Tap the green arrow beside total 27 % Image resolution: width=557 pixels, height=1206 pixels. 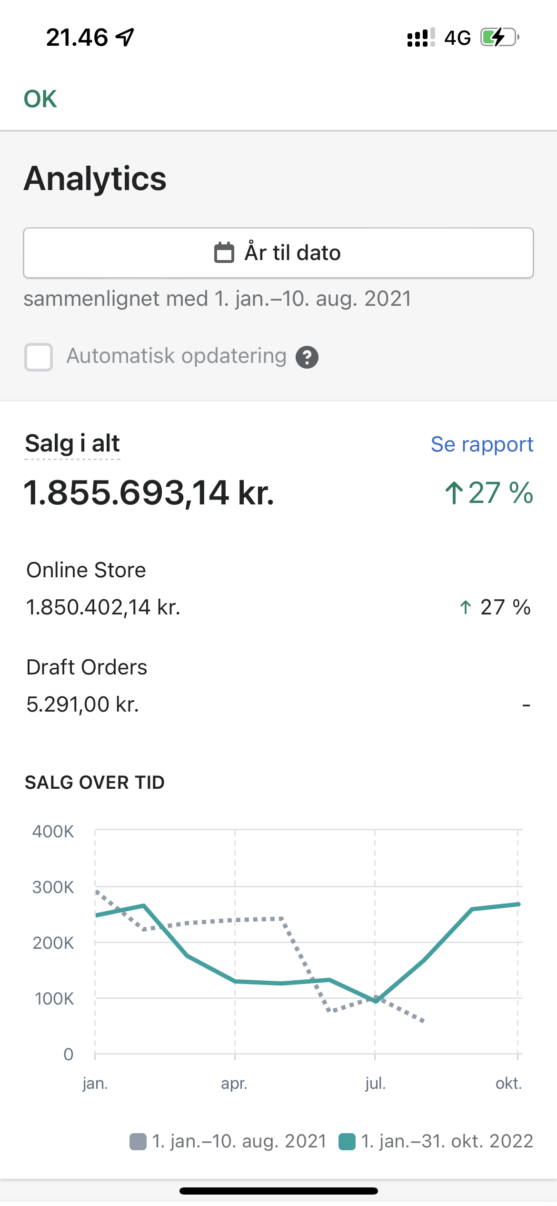[x=454, y=492]
